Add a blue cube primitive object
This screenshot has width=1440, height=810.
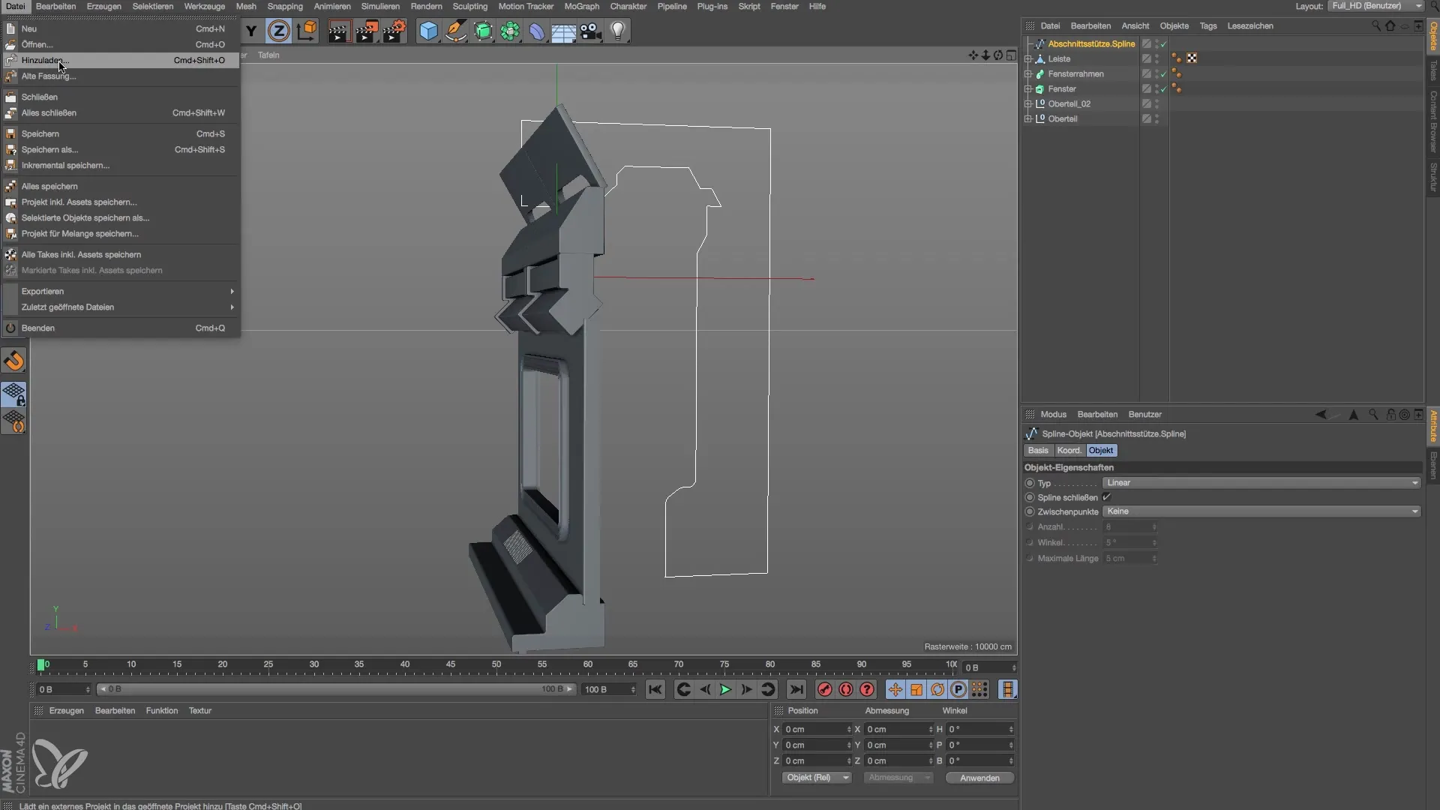point(428,31)
